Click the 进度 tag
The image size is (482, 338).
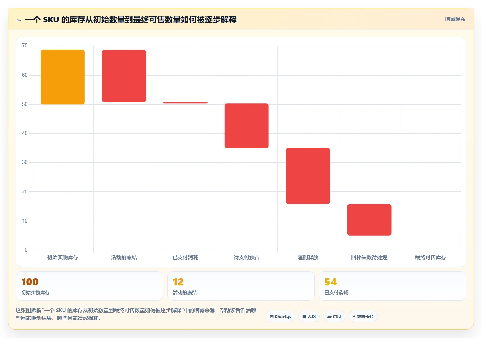334,317
